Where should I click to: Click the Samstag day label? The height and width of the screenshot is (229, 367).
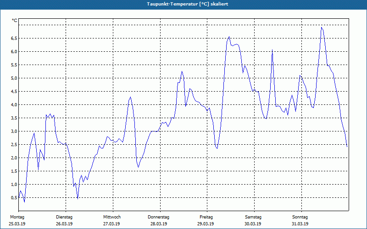[x=253, y=217]
